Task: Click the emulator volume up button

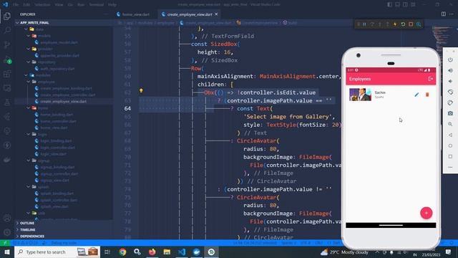Action: tap(450, 70)
